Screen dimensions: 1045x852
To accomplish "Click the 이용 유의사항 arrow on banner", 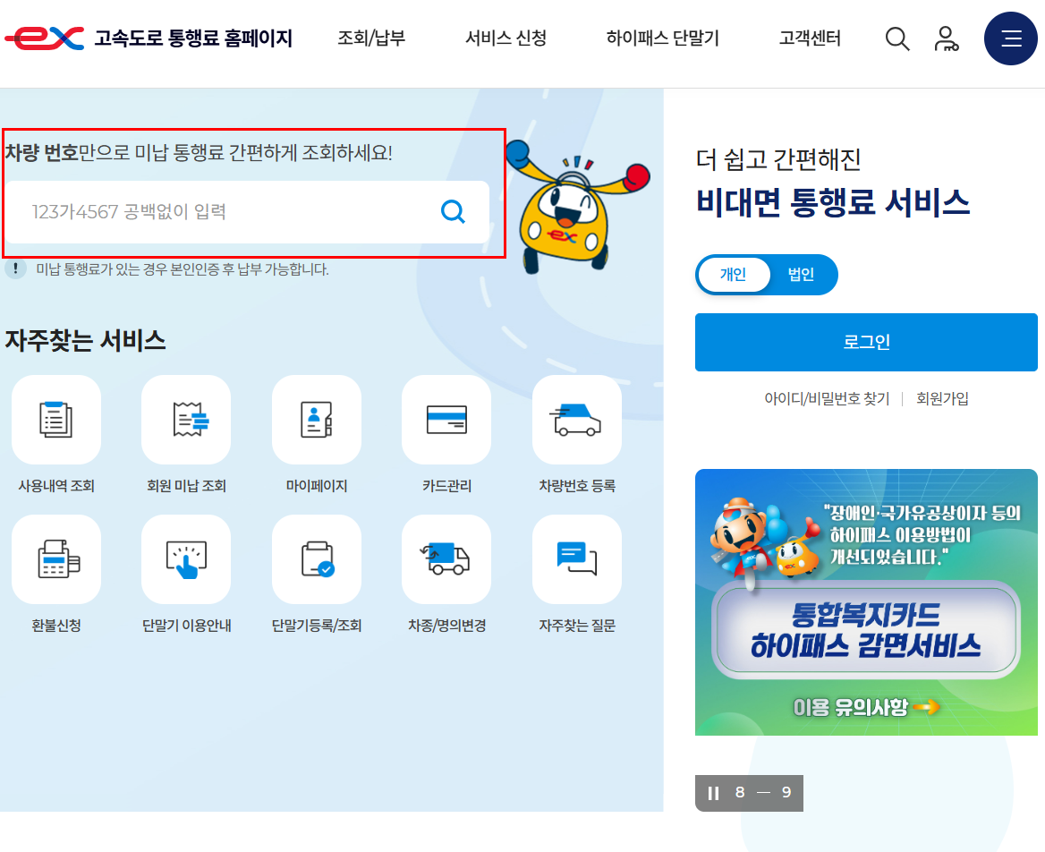I will 926,707.
